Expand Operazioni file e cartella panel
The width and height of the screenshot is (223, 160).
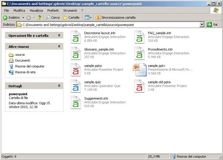59,35
